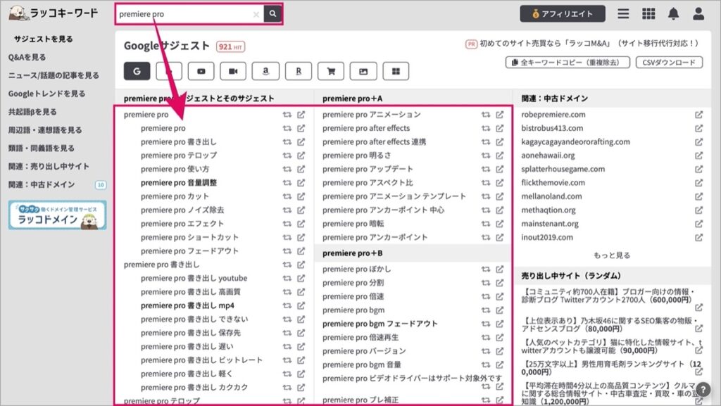Select Q&Aを見る in sidebar
The width and height of the screenshot is (721, 406).
click(27, 57)
